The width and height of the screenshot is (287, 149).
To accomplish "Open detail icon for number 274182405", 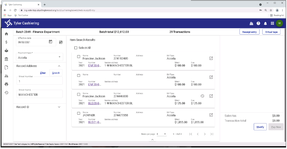I will tap(211, 58).
